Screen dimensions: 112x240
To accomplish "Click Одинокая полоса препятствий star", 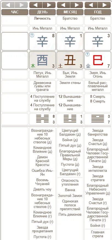I will 70,205.
